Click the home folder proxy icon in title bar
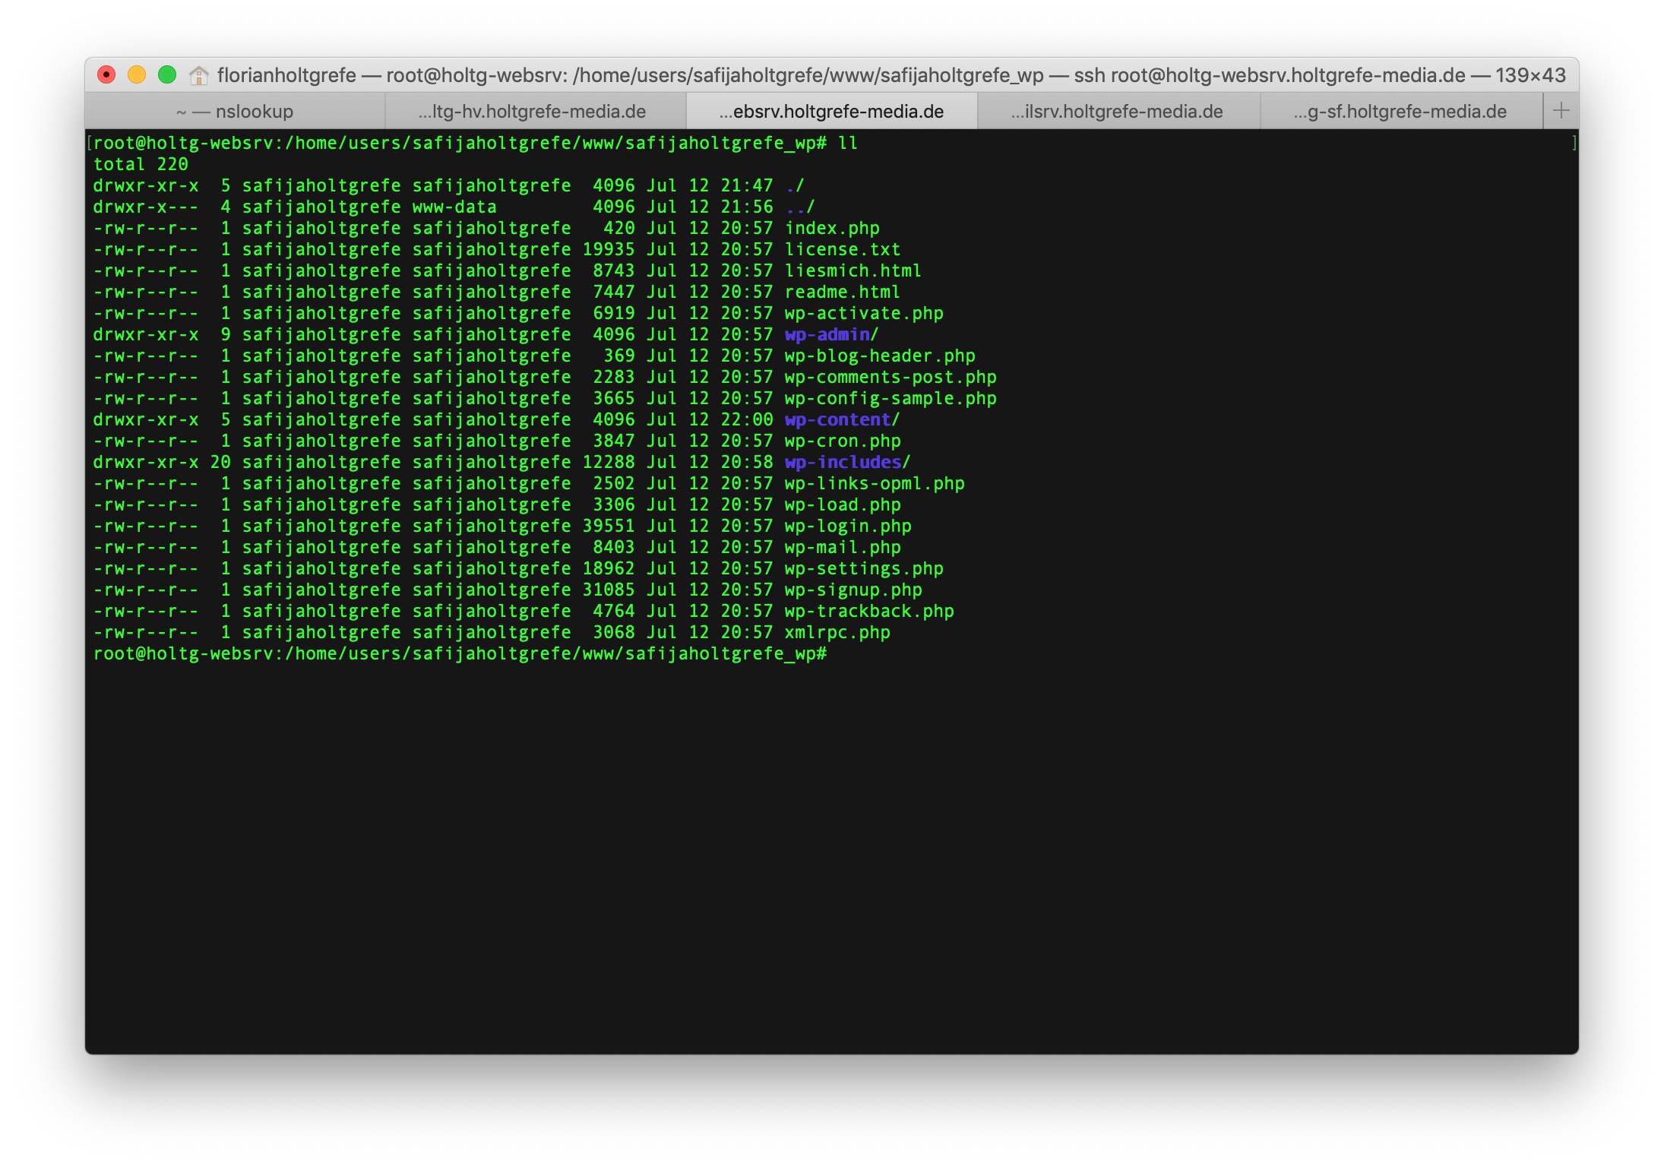This screenshot has height=1167, width=1664. click(199, 75)
